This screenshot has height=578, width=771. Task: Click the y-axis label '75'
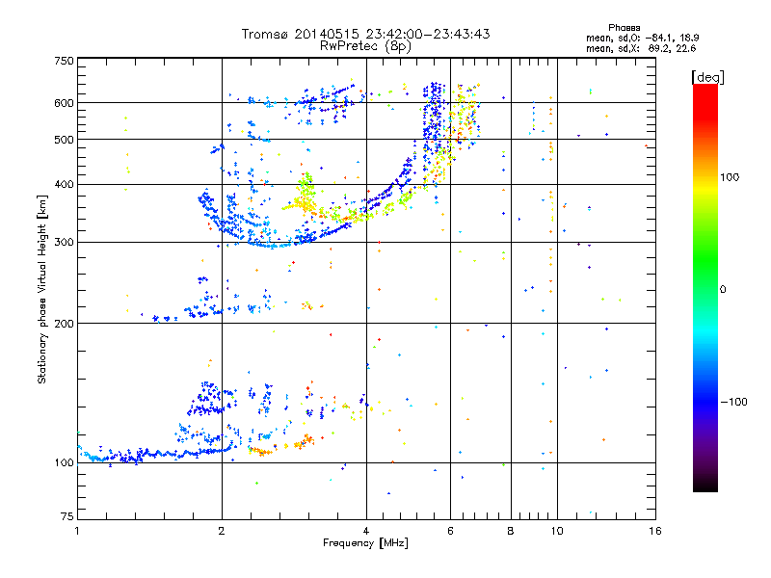point(66,516)
